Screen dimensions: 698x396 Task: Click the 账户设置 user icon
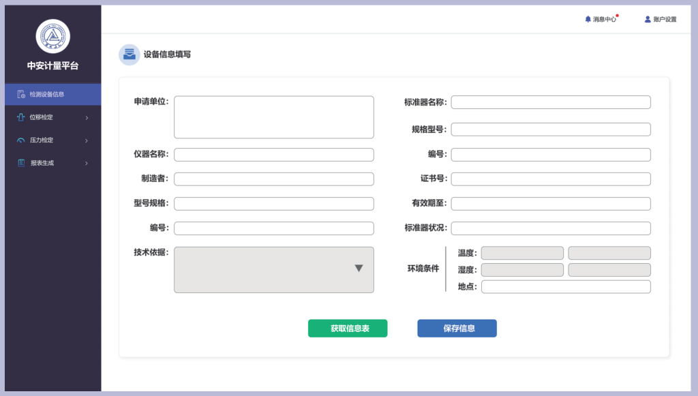pyautogui.click(x=648, y=19)
